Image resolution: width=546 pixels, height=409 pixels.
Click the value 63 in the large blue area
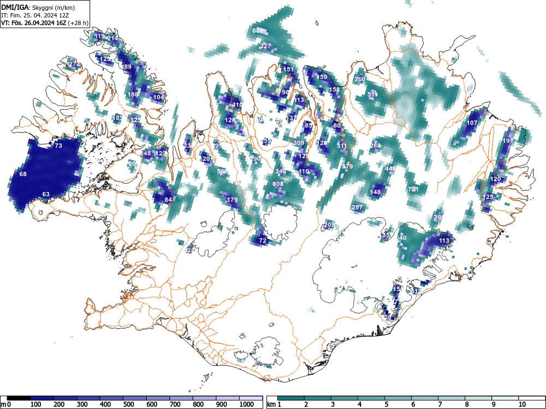click(46, 195)
